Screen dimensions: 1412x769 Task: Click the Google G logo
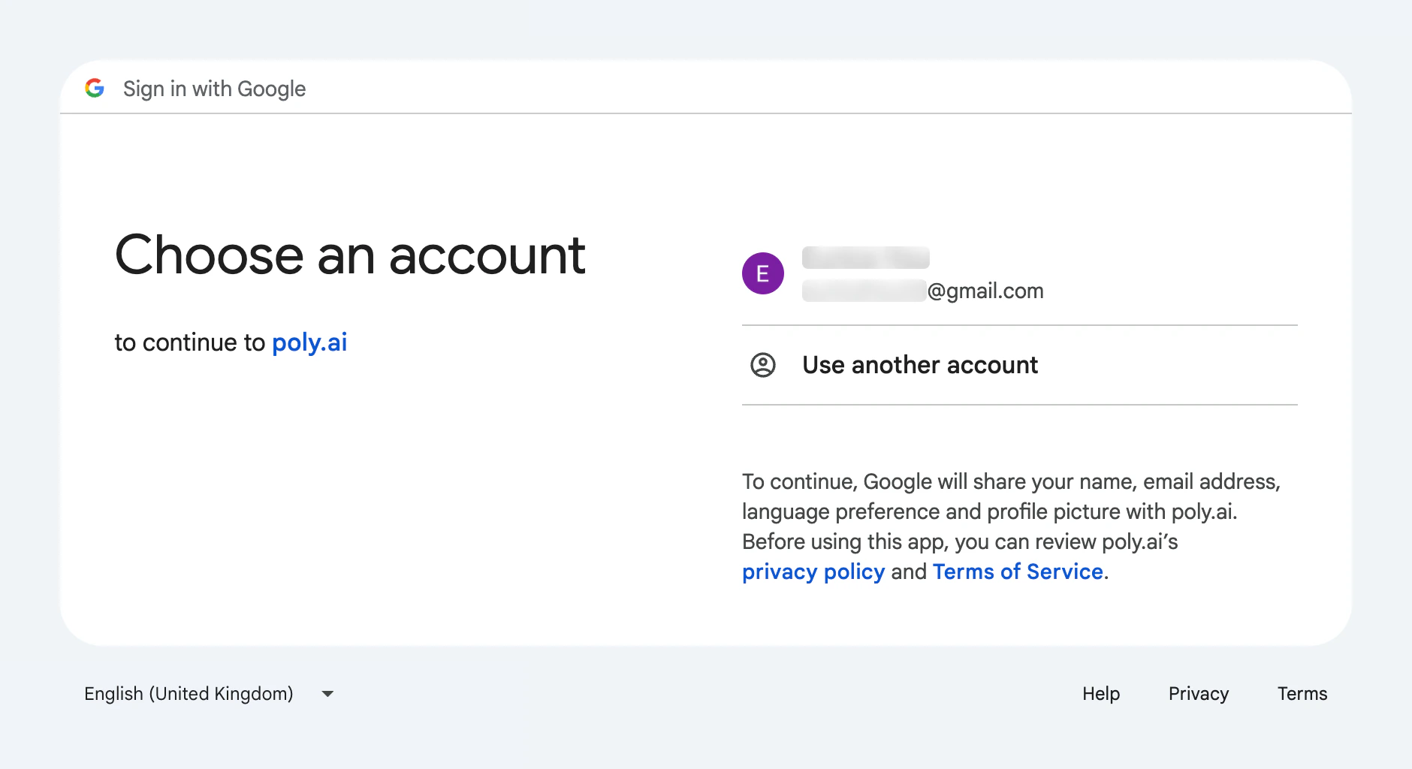(x=95, y=88)
